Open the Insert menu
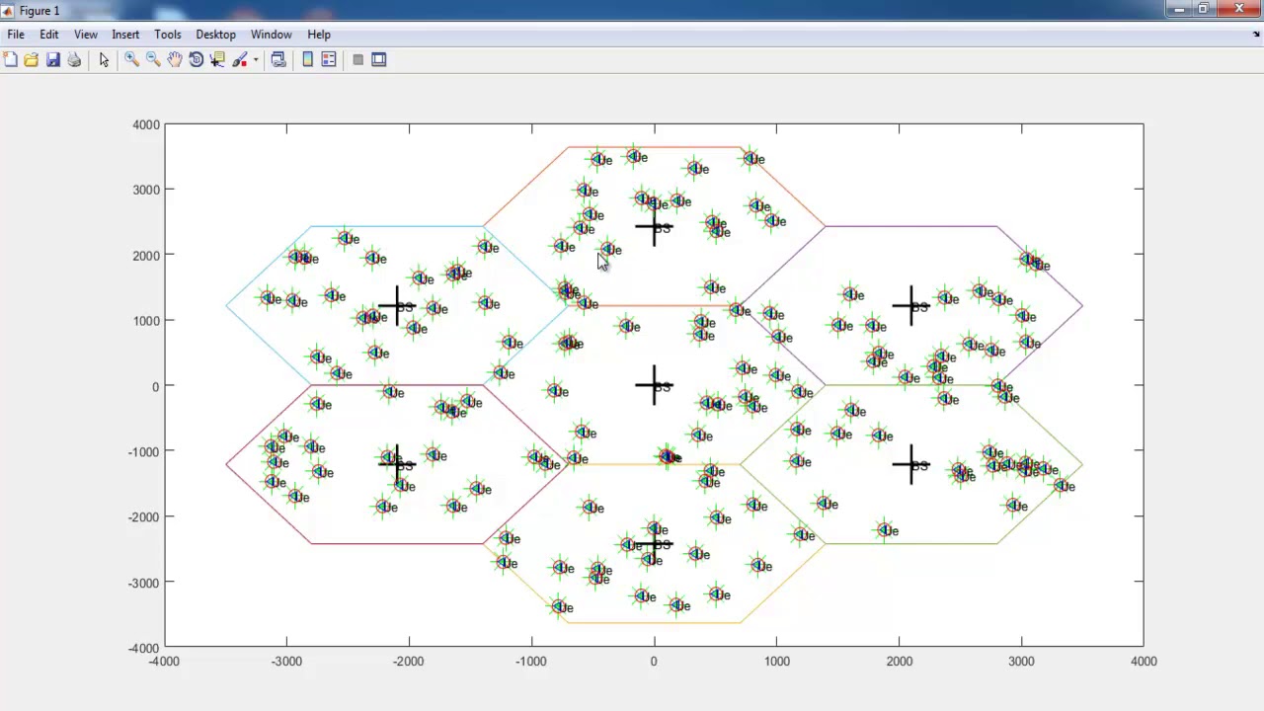This screenshot has width=1264, height=711. [x=125, y=35]
